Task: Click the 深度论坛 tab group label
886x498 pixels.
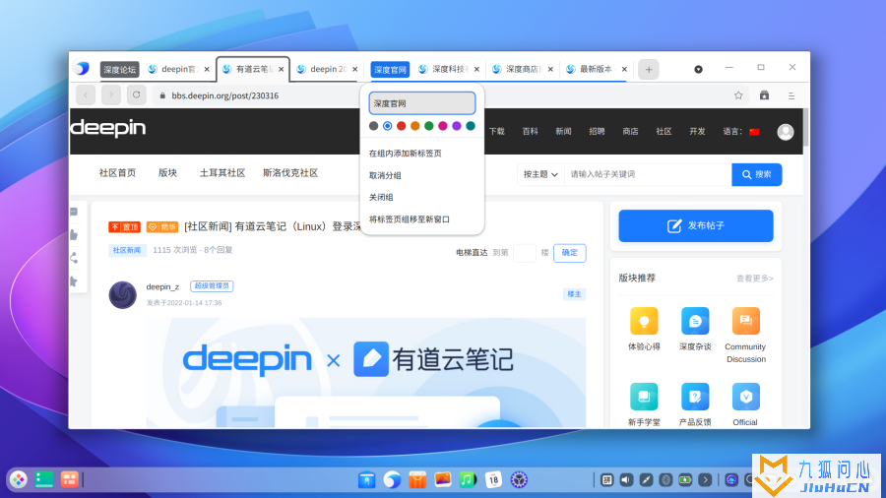Action: click(119, 70)
